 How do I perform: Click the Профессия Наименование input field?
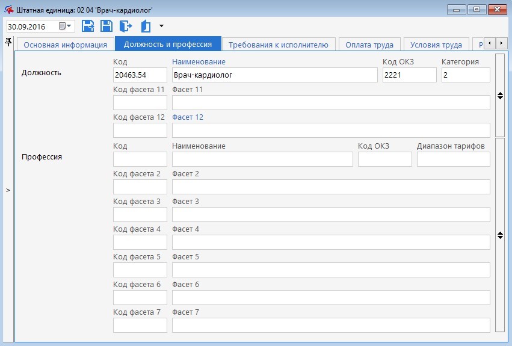click(x=262, y=159)
